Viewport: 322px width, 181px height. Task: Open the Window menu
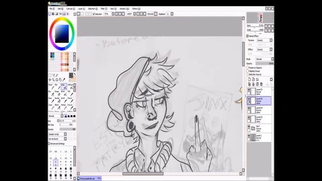[x=124, y=9]
